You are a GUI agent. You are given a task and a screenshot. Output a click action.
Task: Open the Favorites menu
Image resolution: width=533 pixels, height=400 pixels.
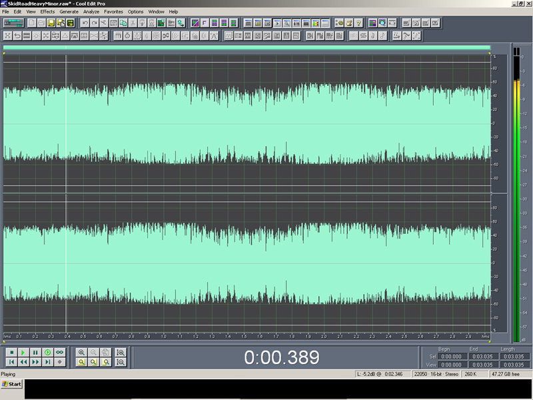point(113,11)
